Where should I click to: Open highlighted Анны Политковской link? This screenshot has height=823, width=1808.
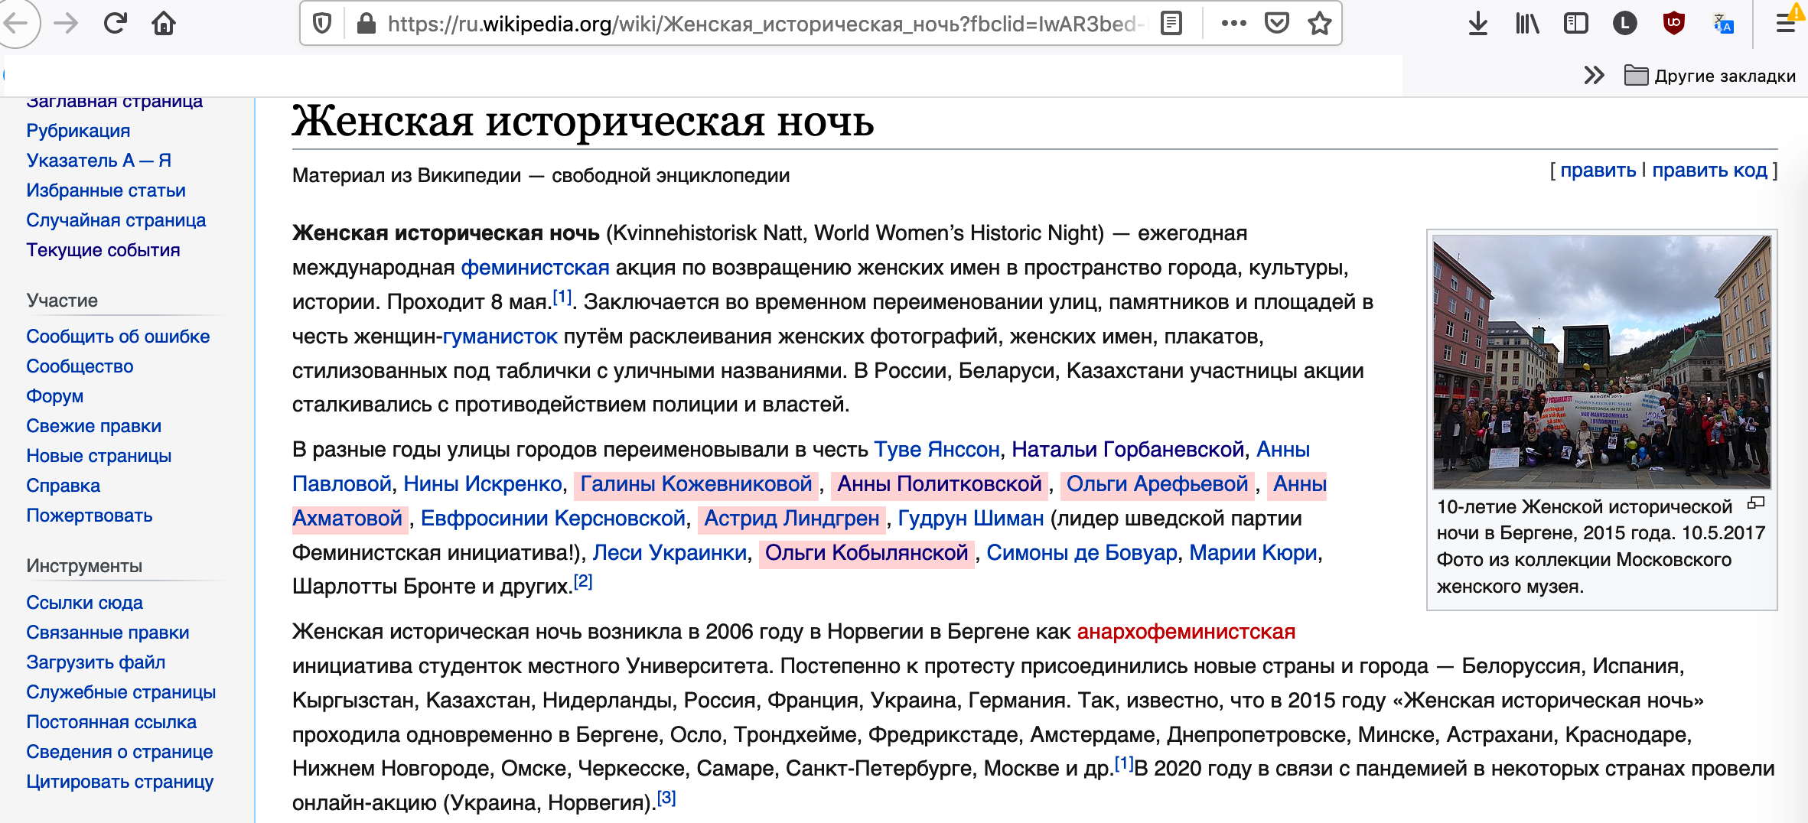[x=940, y=484]
